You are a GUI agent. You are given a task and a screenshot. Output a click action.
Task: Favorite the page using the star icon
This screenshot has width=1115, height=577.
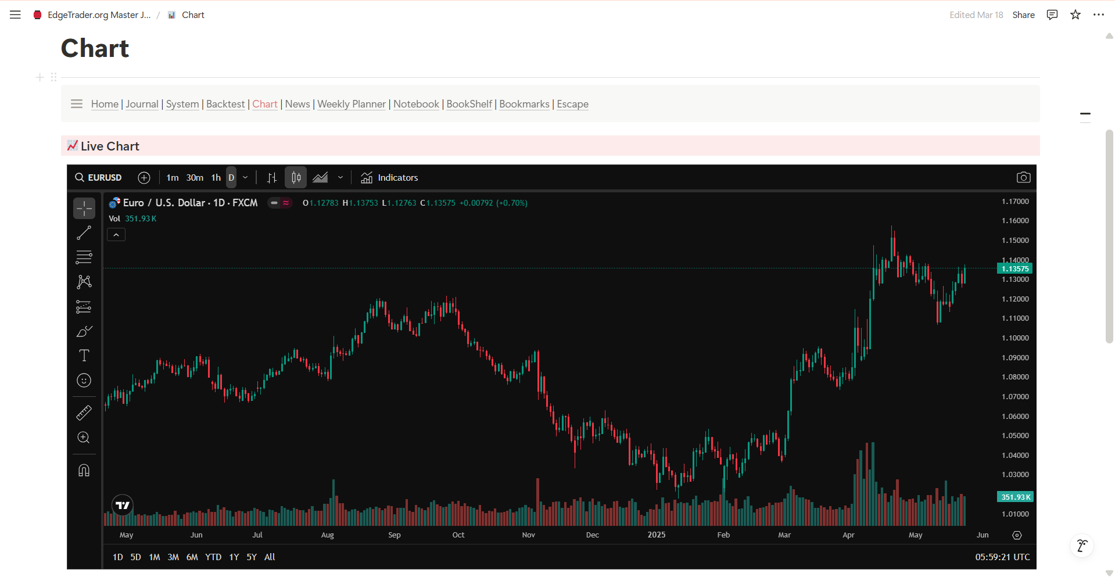click(1075, 15)
